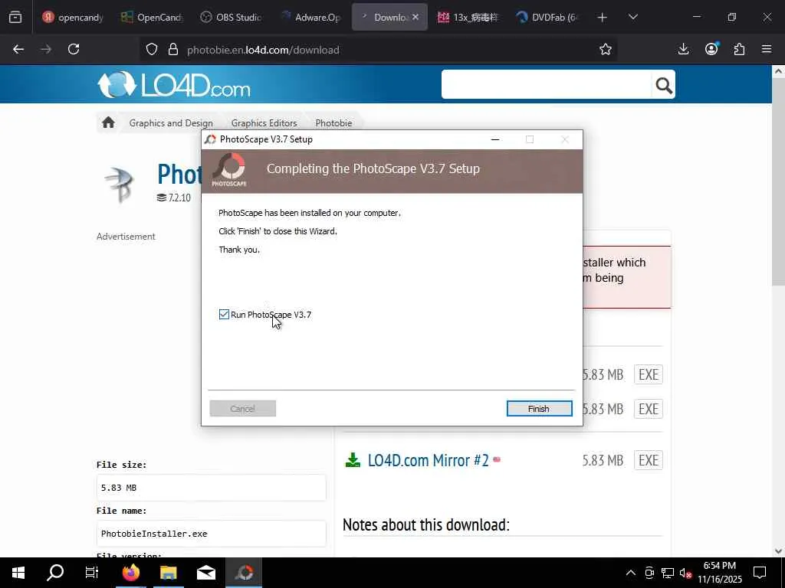This screenshot has width=785, height=588.
Task: Open Graphics Editors breadcrumb
Action: [x=264, y=123]
